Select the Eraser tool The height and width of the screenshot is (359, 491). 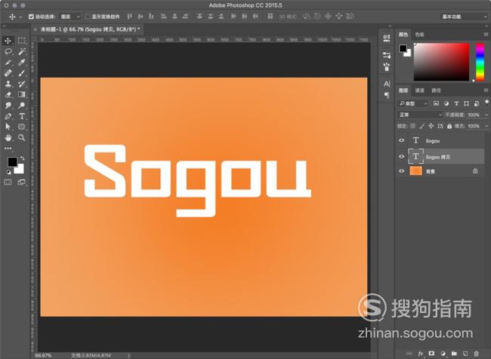[8, 94]
